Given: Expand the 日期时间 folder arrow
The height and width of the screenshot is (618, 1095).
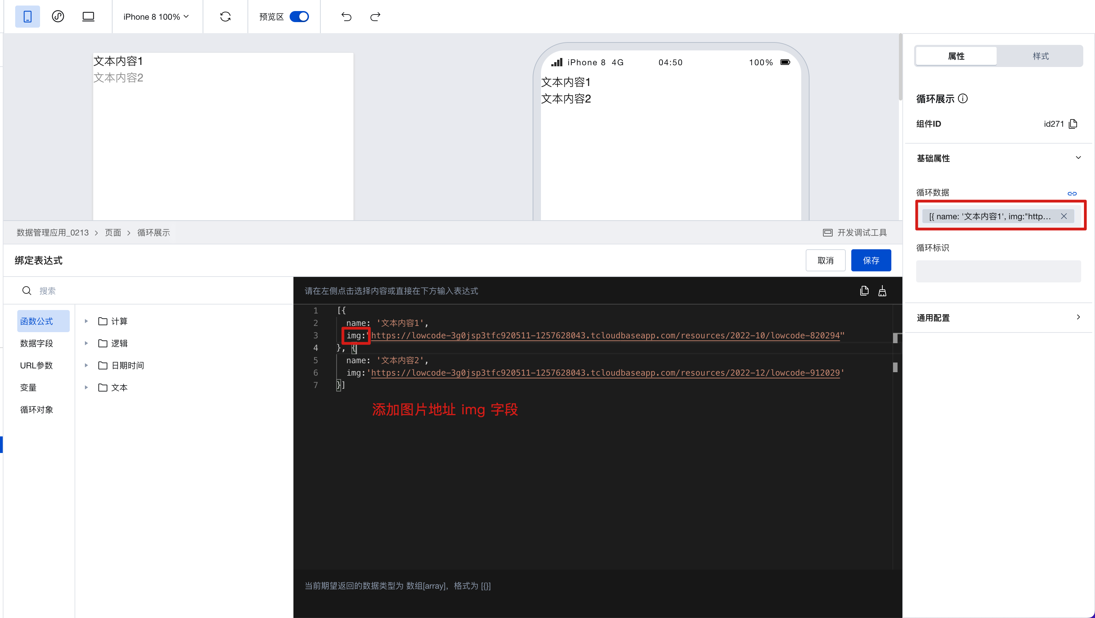Looking at the screenshot, I should pos(86,365).
